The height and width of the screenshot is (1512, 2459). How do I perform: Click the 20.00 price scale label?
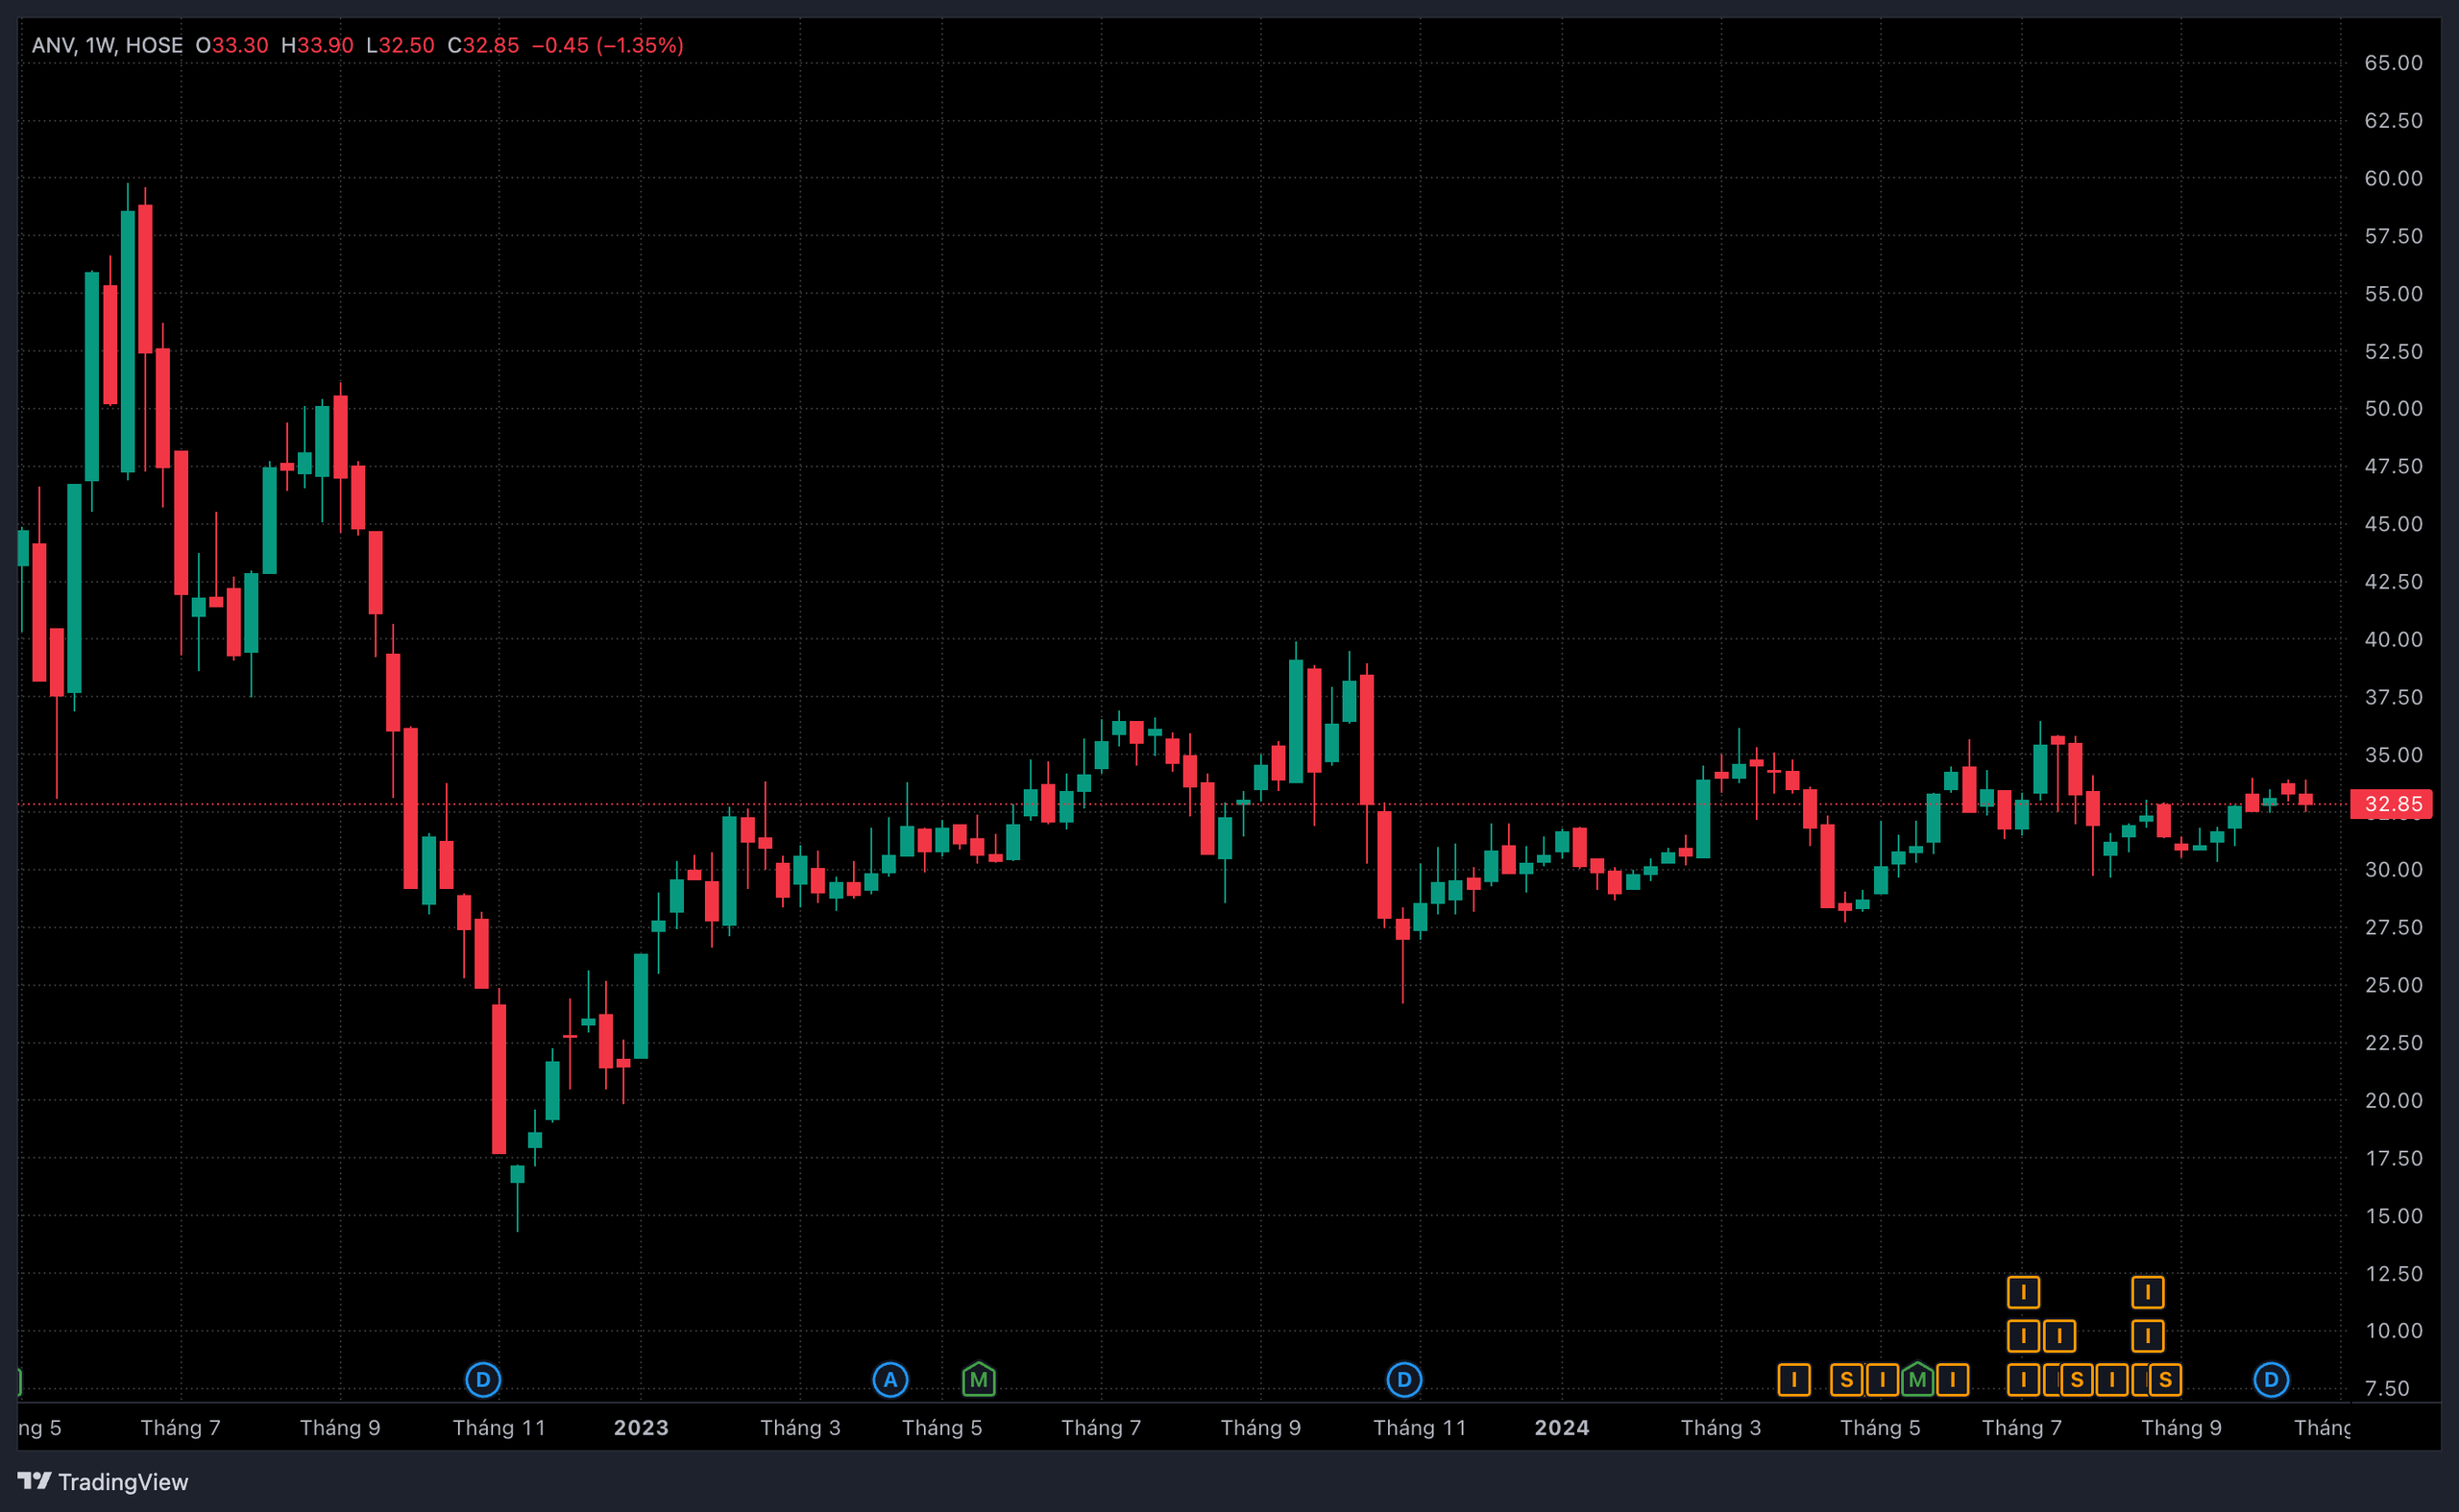point(2394,1100)
